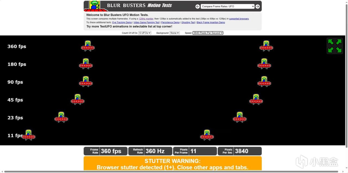Click the 180 fps row label

[17, 64]
